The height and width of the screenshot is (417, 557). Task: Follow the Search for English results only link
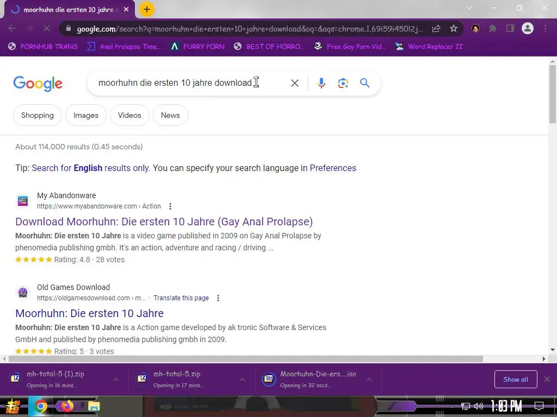(90, 168)
